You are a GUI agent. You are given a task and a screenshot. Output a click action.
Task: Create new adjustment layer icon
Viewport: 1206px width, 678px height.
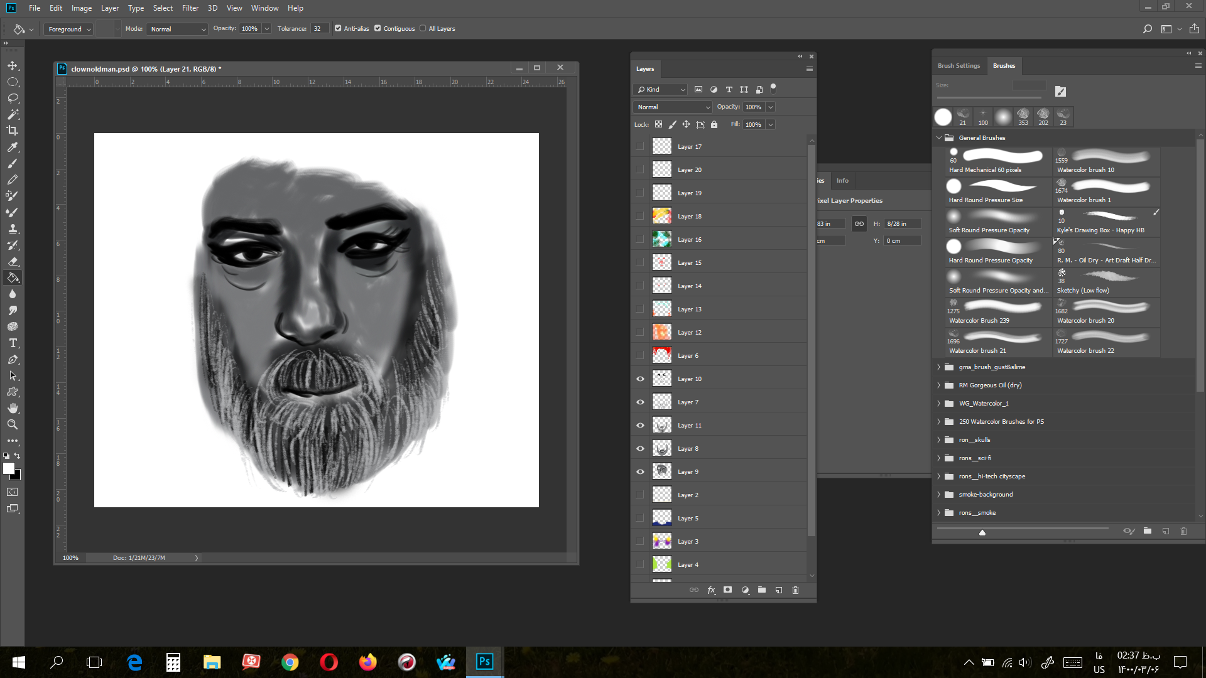point(745,590)
